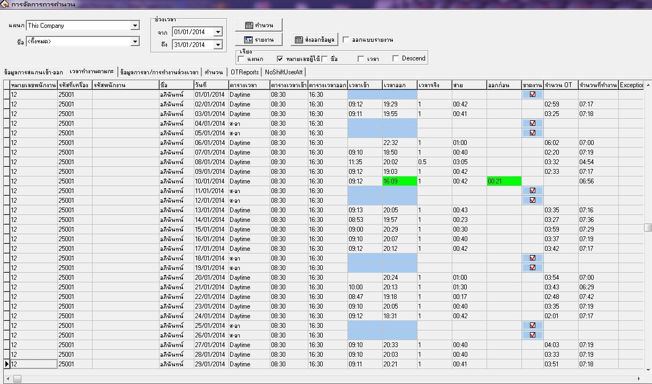Screen dimensions: 652x384
Task: Tick the แผนก sort checkbox
Action: pos(241,59)
